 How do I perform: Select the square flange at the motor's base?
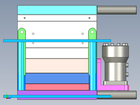(x=115, y=83)
